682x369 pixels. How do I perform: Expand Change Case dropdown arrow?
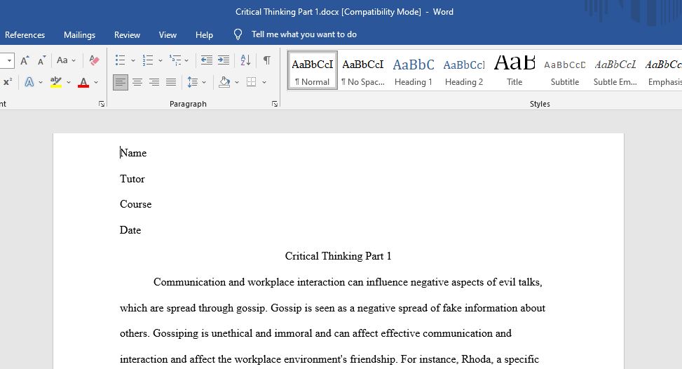[x=74, y=60]
